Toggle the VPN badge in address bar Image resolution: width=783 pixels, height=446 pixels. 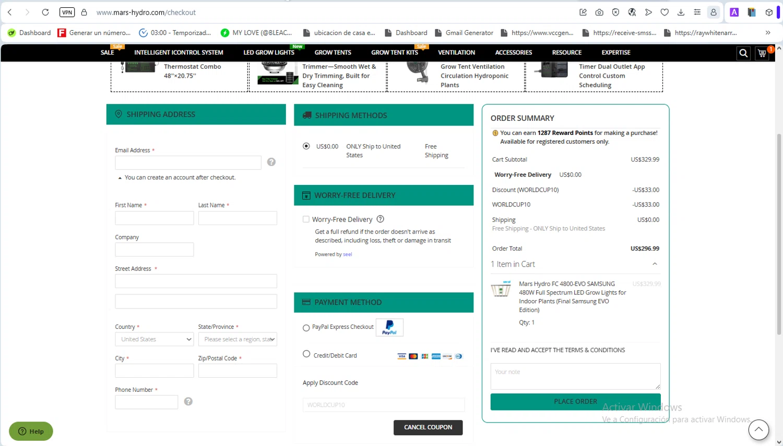(67, 12)
